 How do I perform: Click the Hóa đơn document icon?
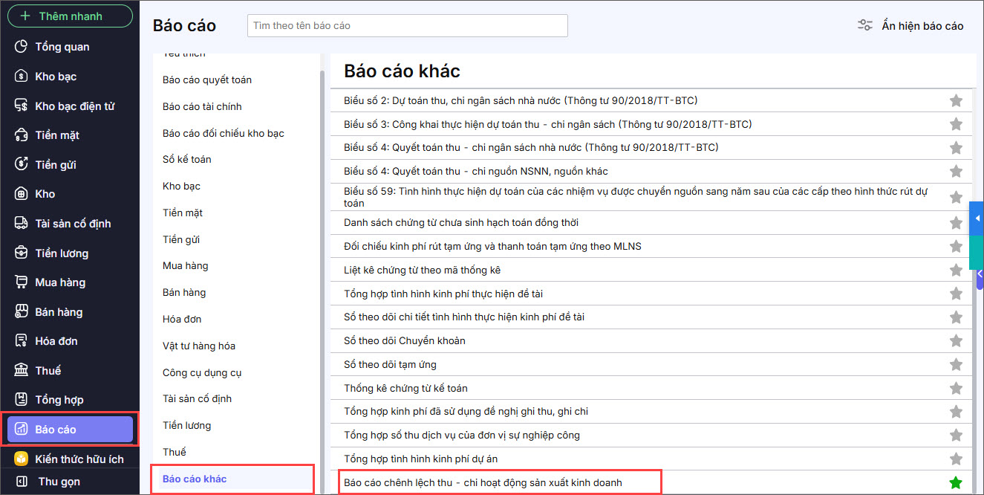pos(22,341)
